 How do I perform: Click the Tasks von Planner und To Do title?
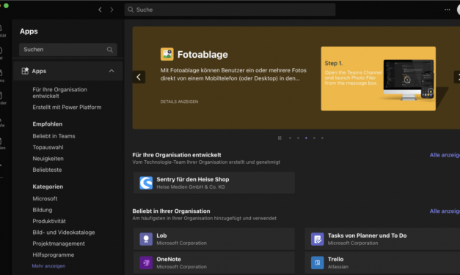coord(368,236)
